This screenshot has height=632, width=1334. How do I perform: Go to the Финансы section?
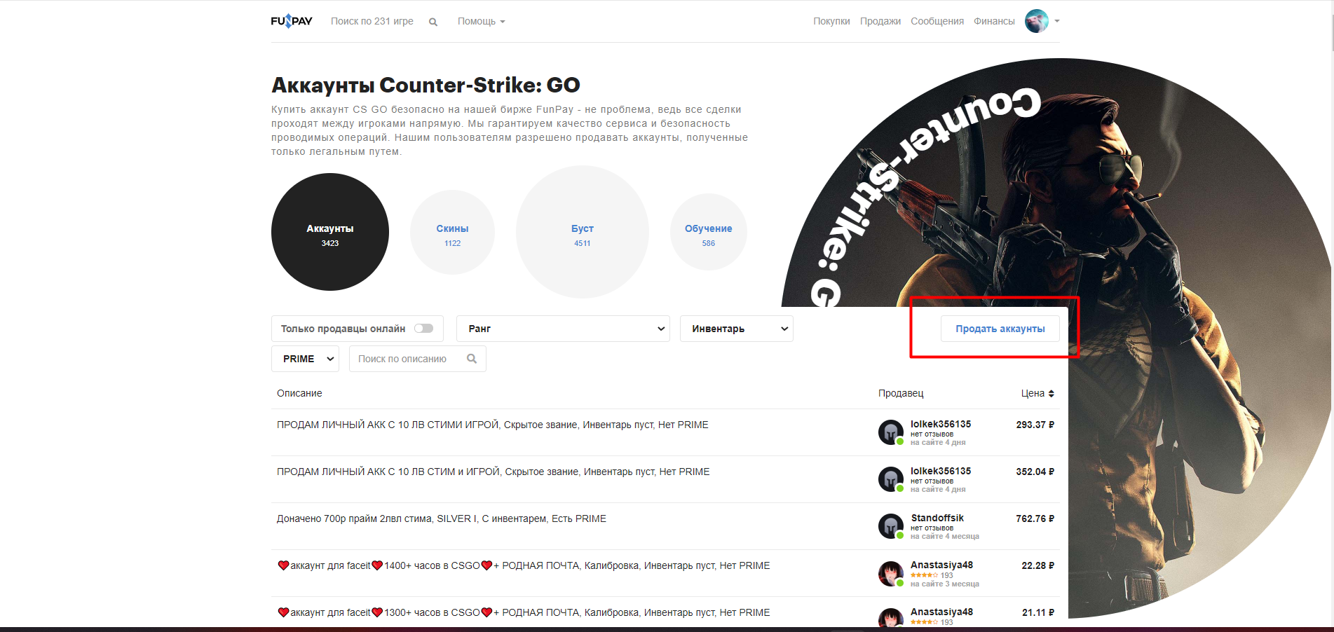pyautogui.click(x=994, y=21)
